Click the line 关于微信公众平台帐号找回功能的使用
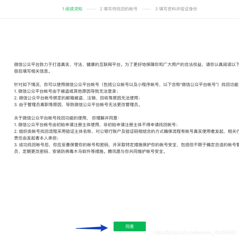Image resolution: width=239 pixels, height=238 pixels. 67,118
